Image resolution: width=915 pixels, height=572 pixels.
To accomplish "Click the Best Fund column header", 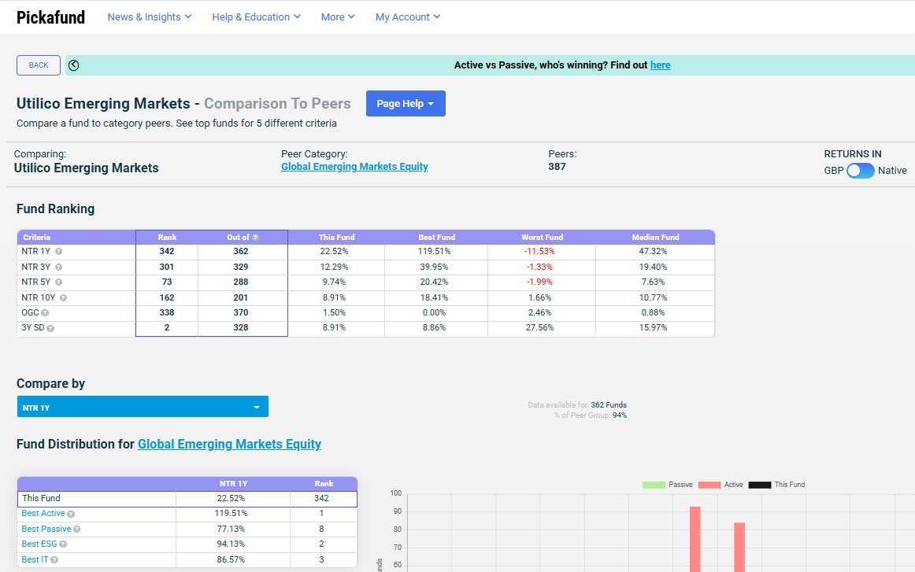I will point(436,238).
